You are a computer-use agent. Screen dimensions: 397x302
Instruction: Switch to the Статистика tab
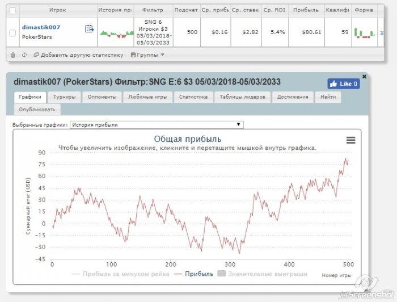click(x=193, y=97)
